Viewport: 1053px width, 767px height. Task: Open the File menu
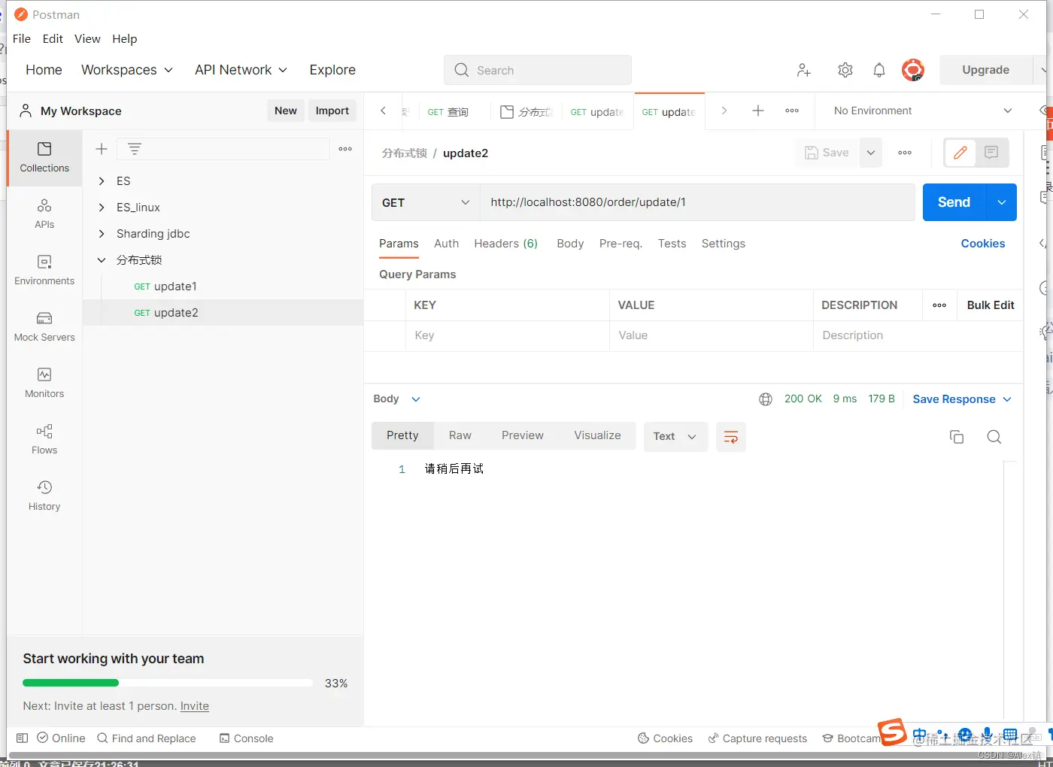[22, 39]
